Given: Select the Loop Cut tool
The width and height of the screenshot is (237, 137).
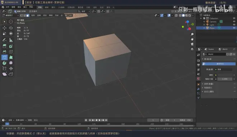Looking at the screenshot, I should coord(11,52).
